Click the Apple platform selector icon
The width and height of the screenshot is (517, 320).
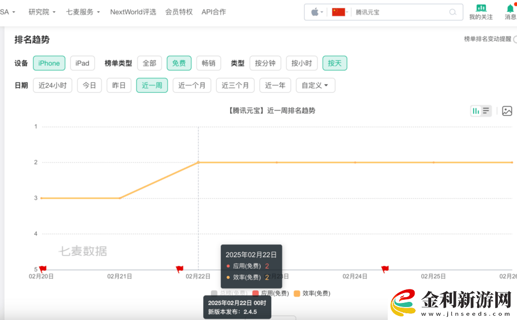pyautogui.click(x=315, y=12)
